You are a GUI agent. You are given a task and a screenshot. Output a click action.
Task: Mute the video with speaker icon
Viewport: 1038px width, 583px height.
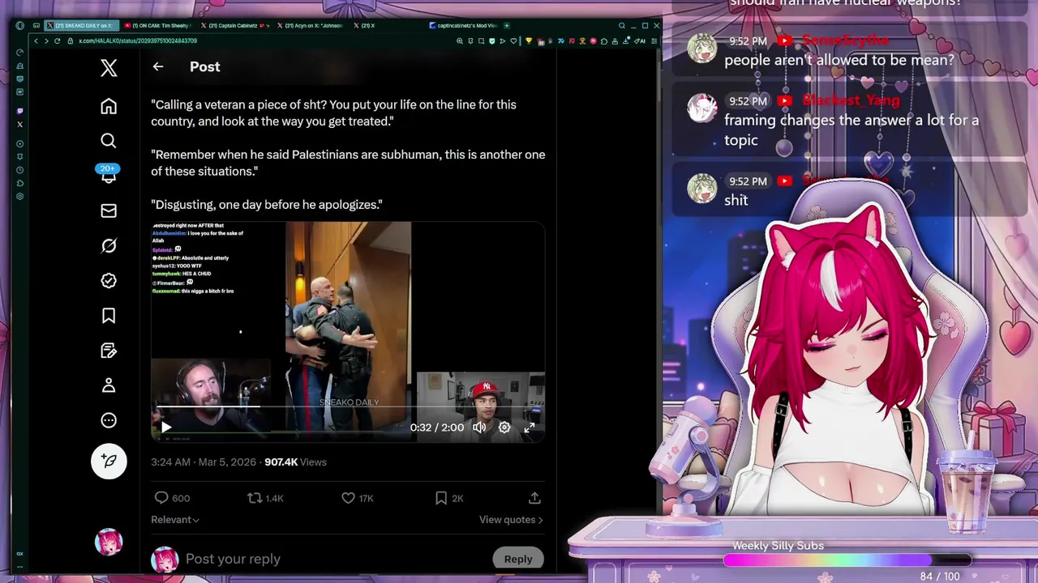pos(479,428)
